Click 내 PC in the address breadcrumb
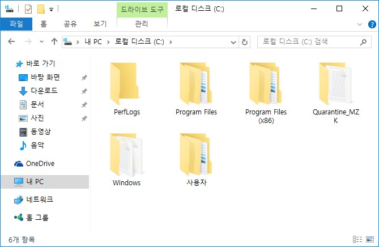379x247 pixels. [93, 42]
